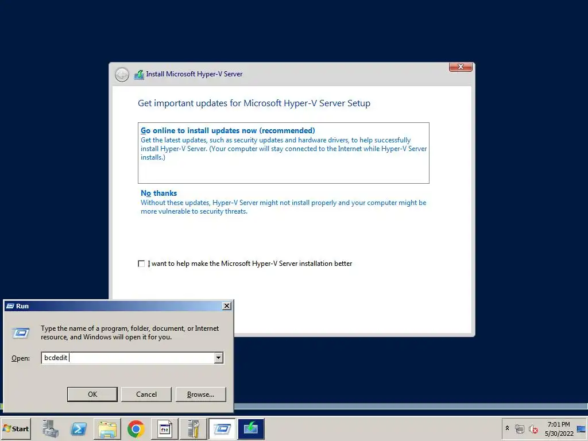Viewport: 588px width, 441px height.
Task: Launch Server Manager from the taskbar
Action: click(x=51, y=428)
